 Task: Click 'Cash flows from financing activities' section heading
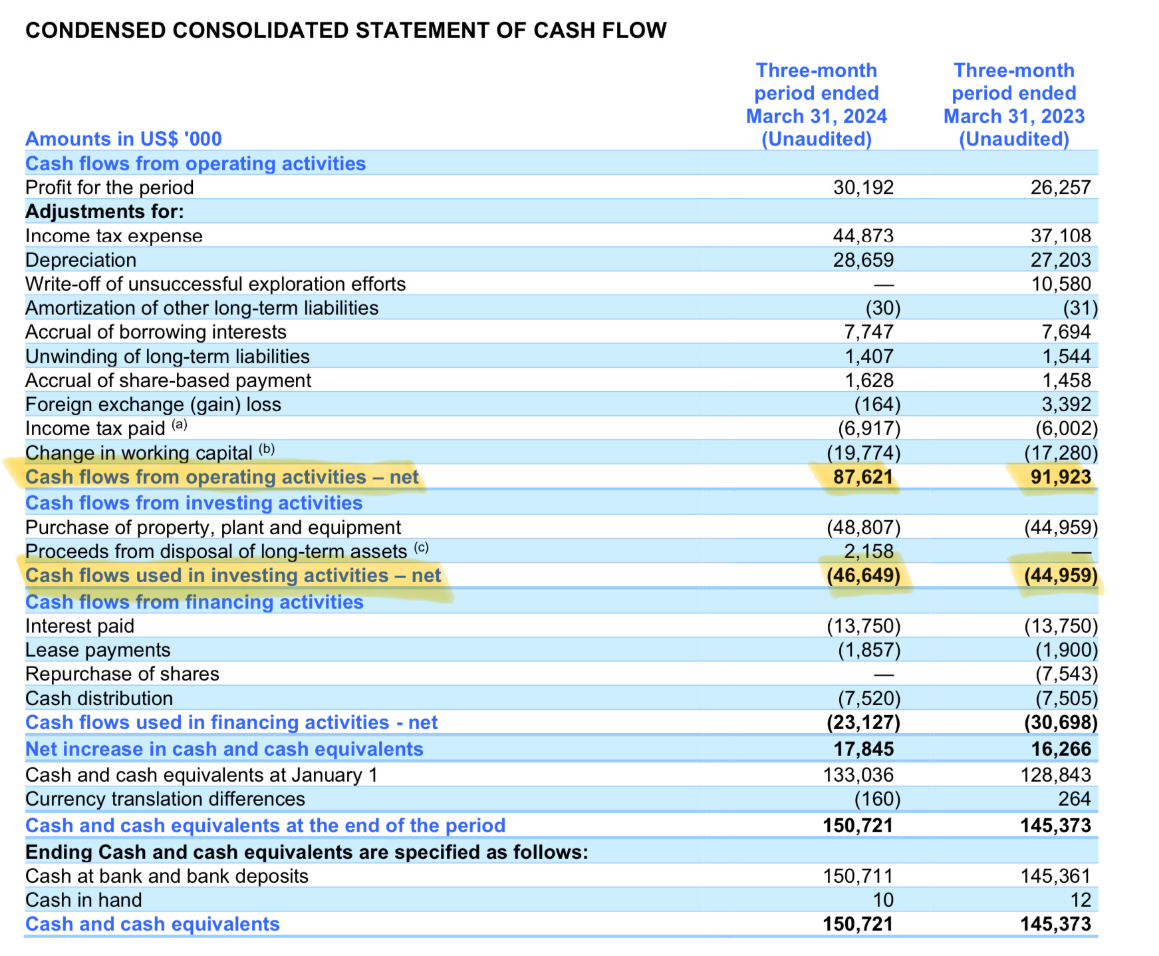click(194, 602)
